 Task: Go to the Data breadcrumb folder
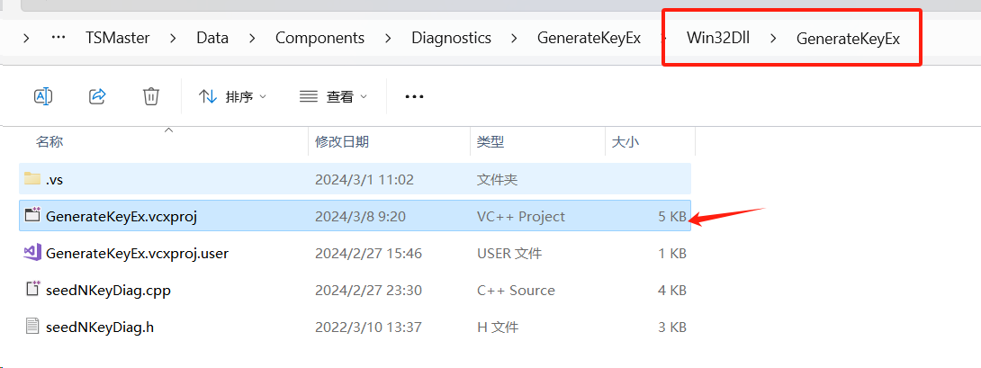point(212,38)
